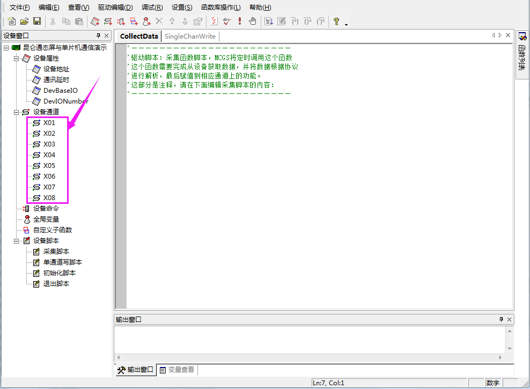Open the 文件(F) menu
The height and width of the screenshot is (389, 530).
(20, 8)
